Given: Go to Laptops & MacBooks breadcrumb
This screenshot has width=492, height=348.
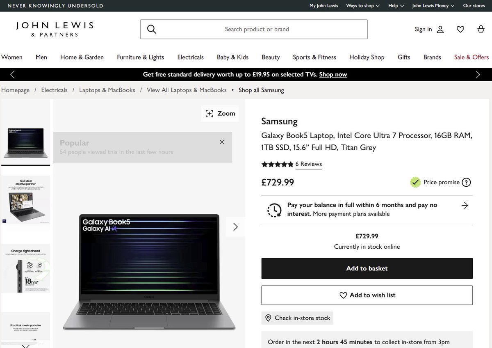Looking at the screenshot, I should tap(107, 90).
